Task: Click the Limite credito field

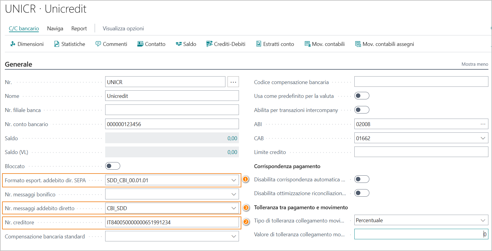Action: pyautogui.click(x=421, y=152)
